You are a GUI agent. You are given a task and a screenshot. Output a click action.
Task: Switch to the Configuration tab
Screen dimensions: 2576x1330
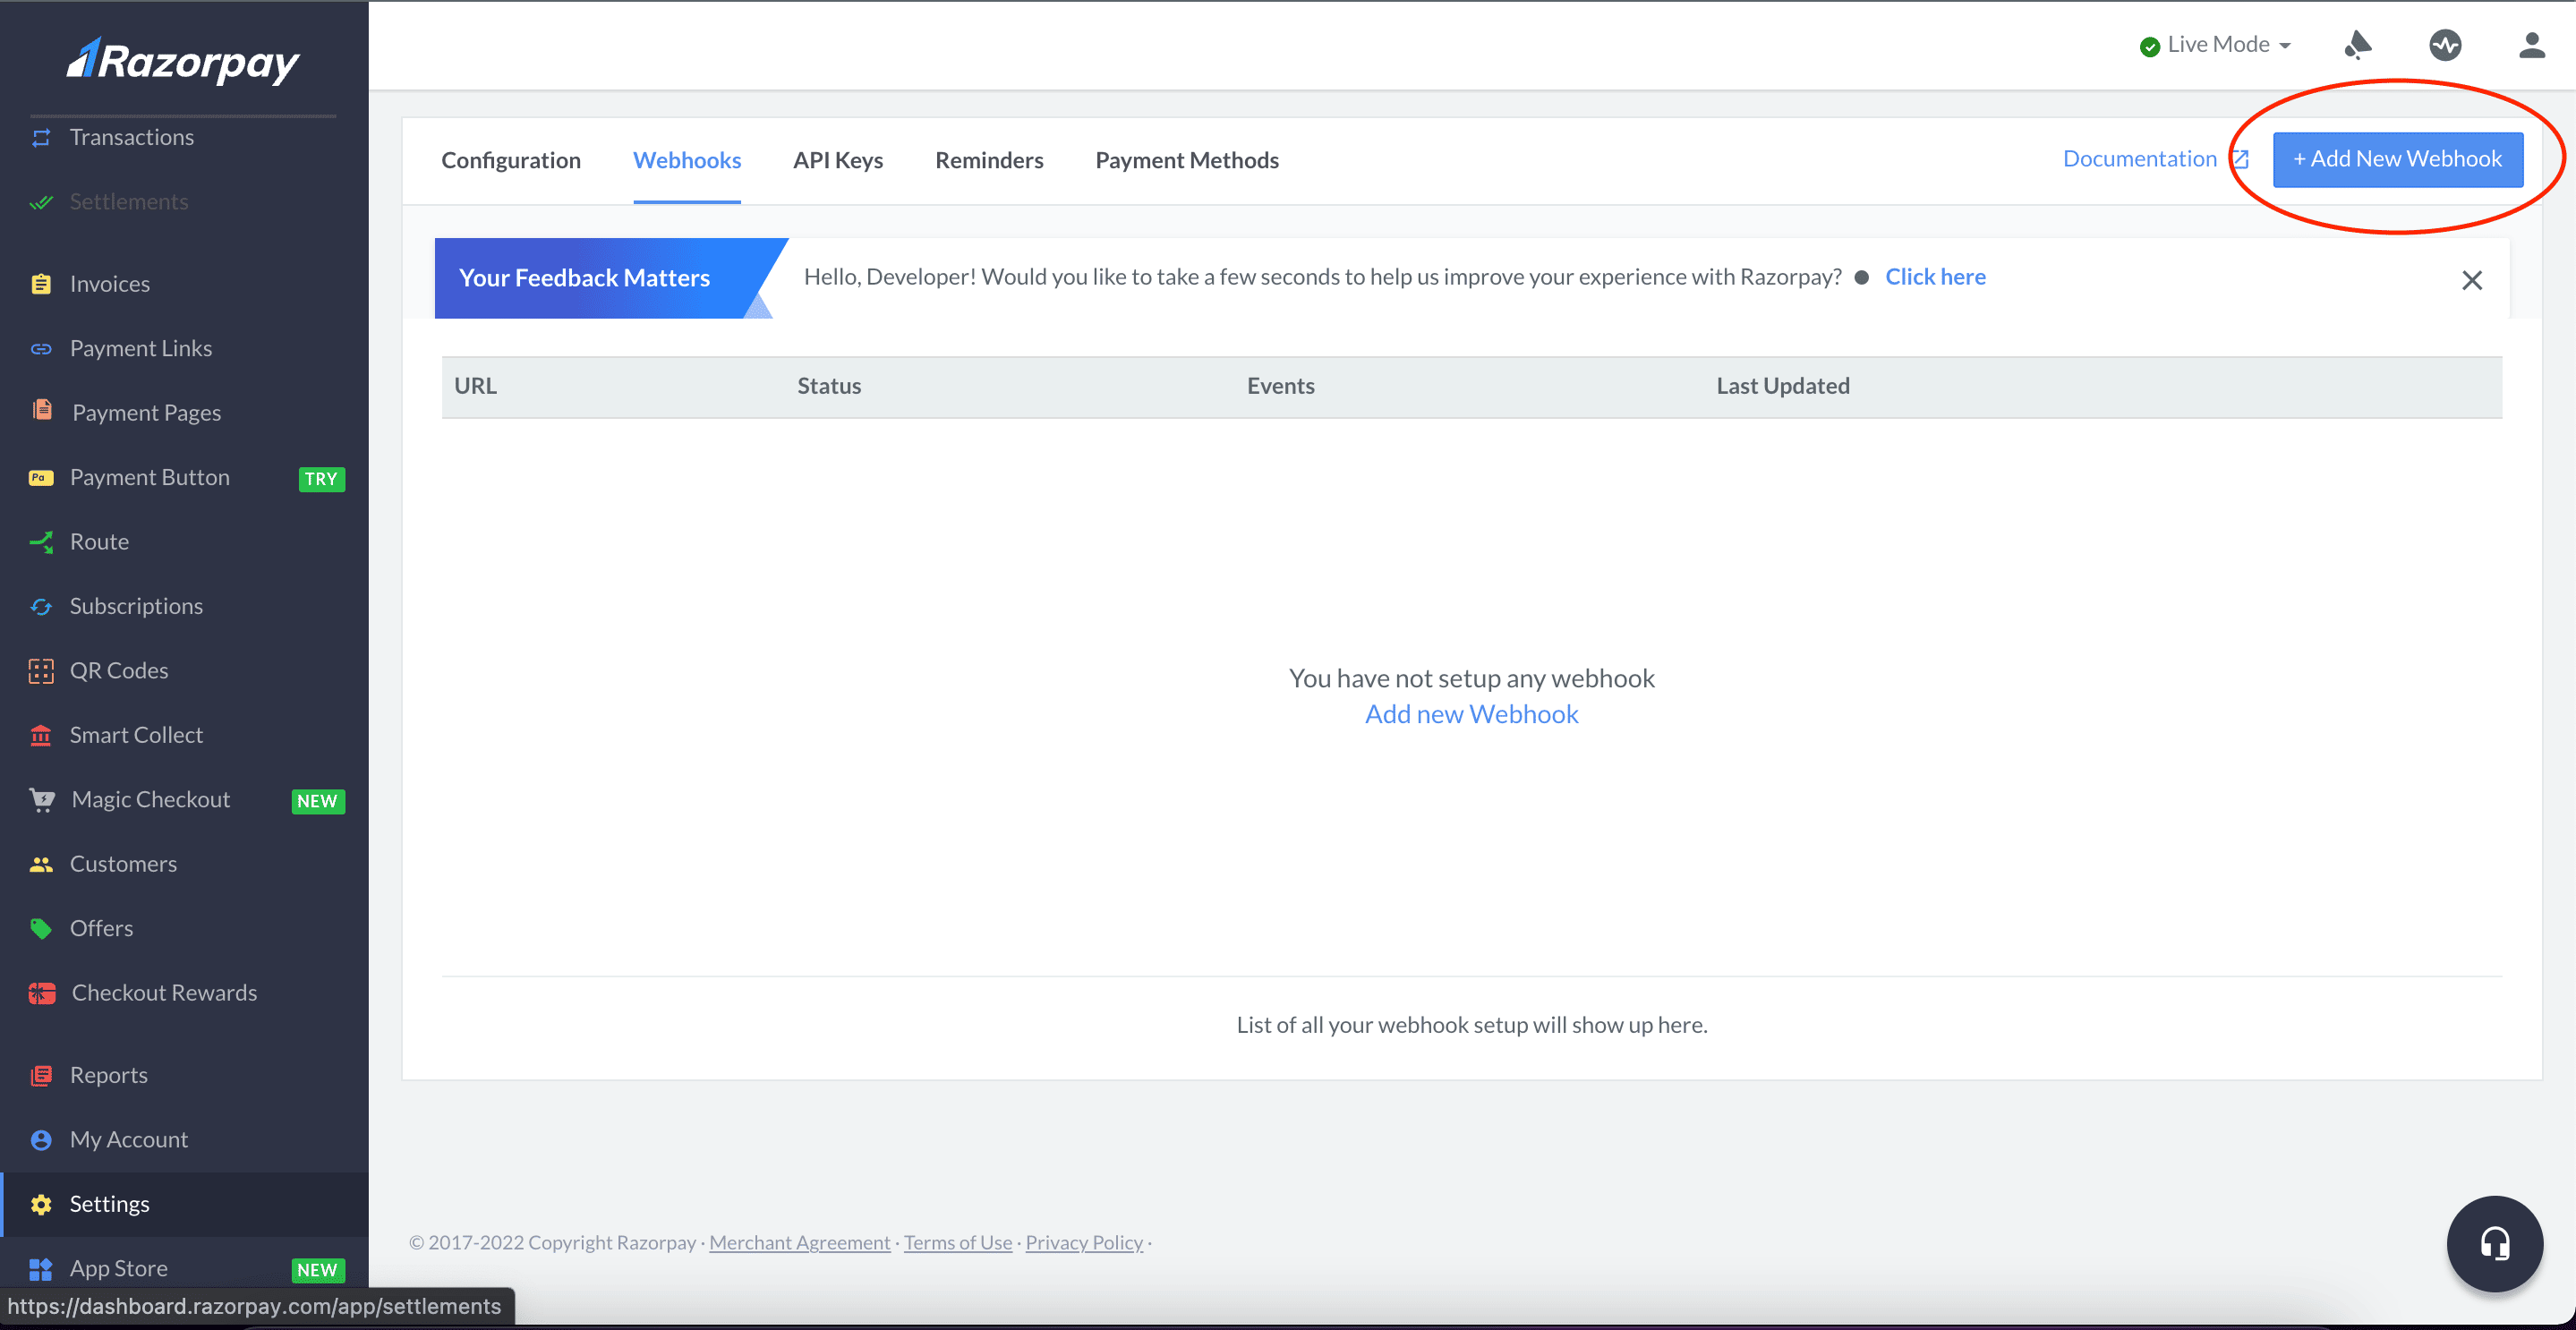point(511,160)
